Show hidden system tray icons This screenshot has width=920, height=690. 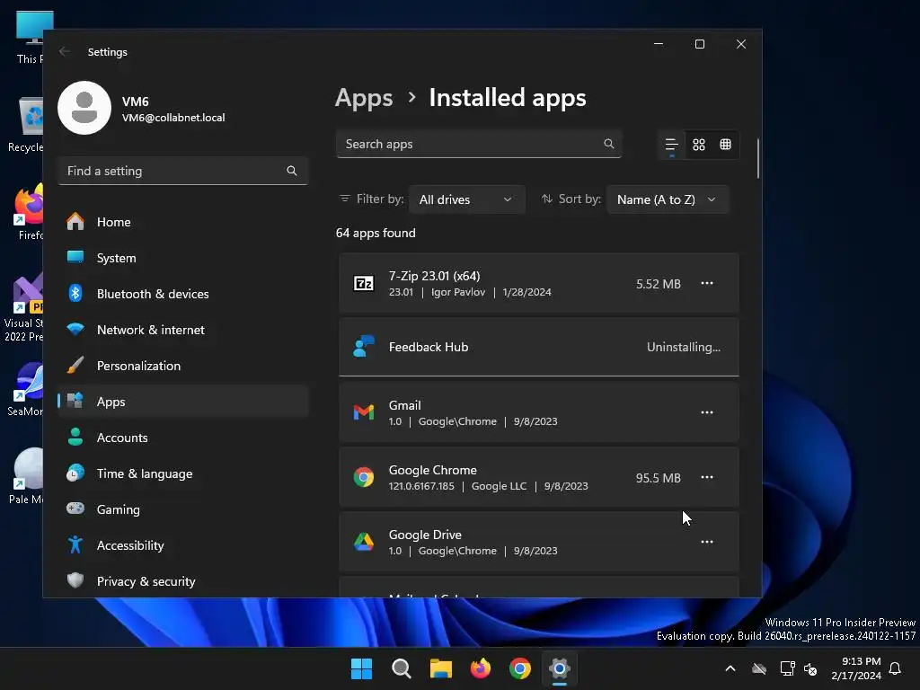coord(730,668)
